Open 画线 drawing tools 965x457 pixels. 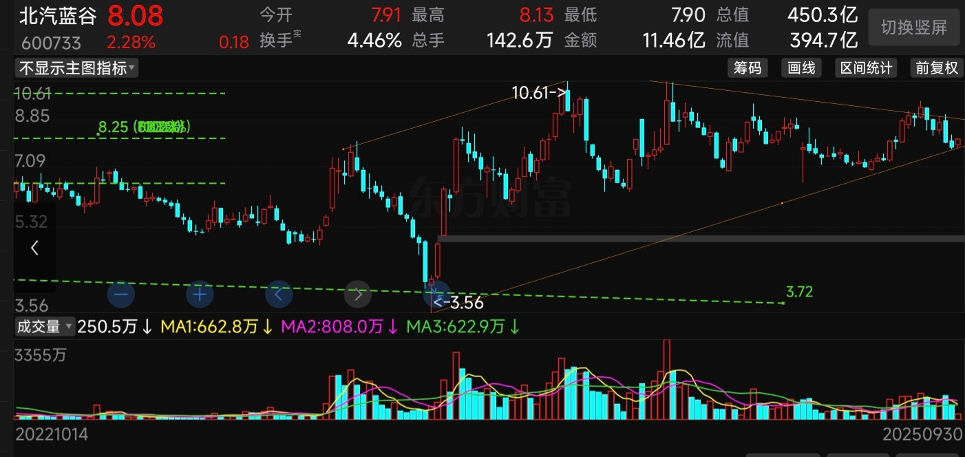[x=801, y=68]
